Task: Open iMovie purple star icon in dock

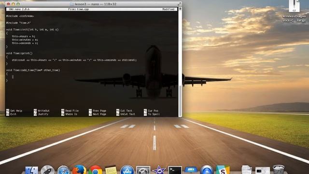Action: pos(159,170)
